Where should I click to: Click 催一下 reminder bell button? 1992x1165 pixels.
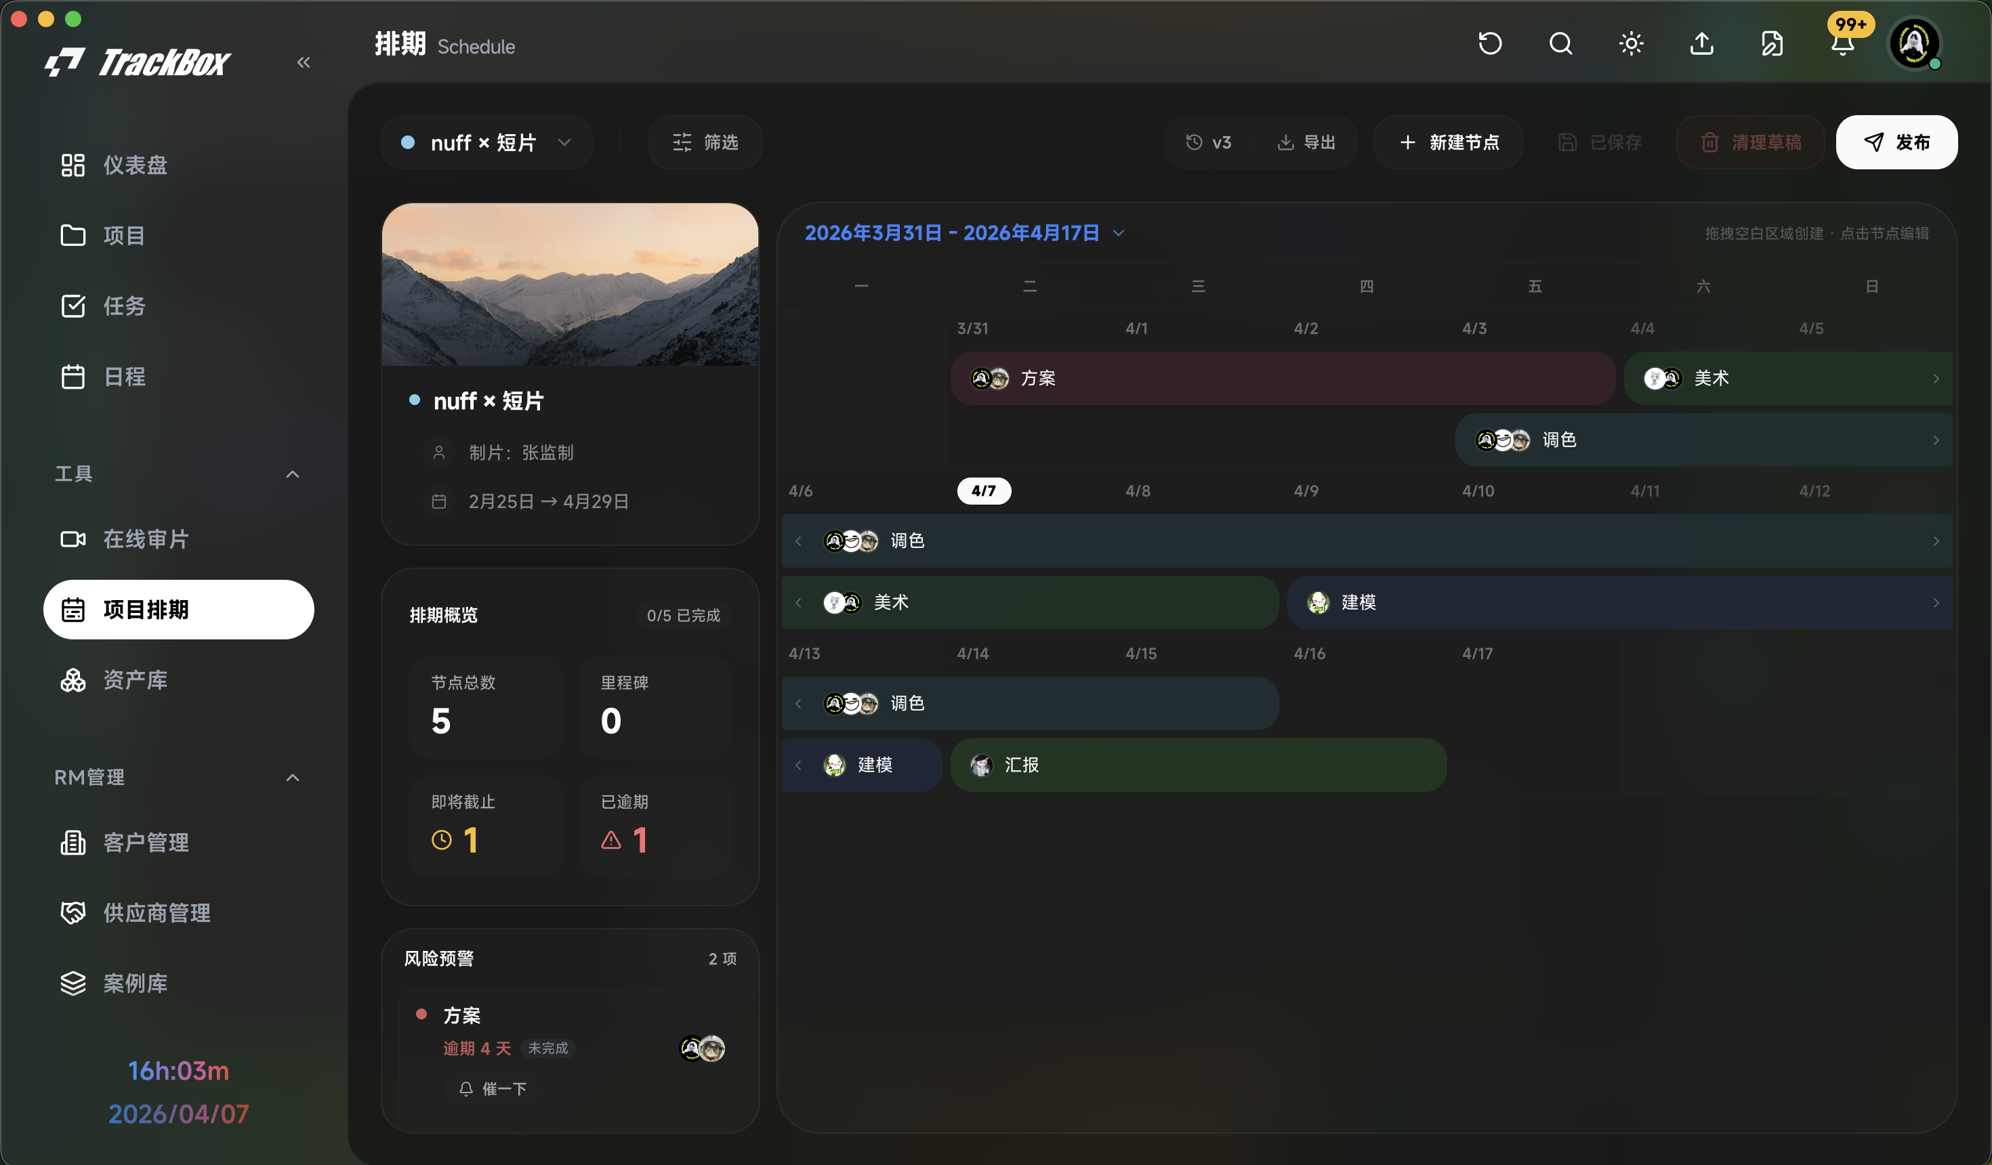[493, 1089]
